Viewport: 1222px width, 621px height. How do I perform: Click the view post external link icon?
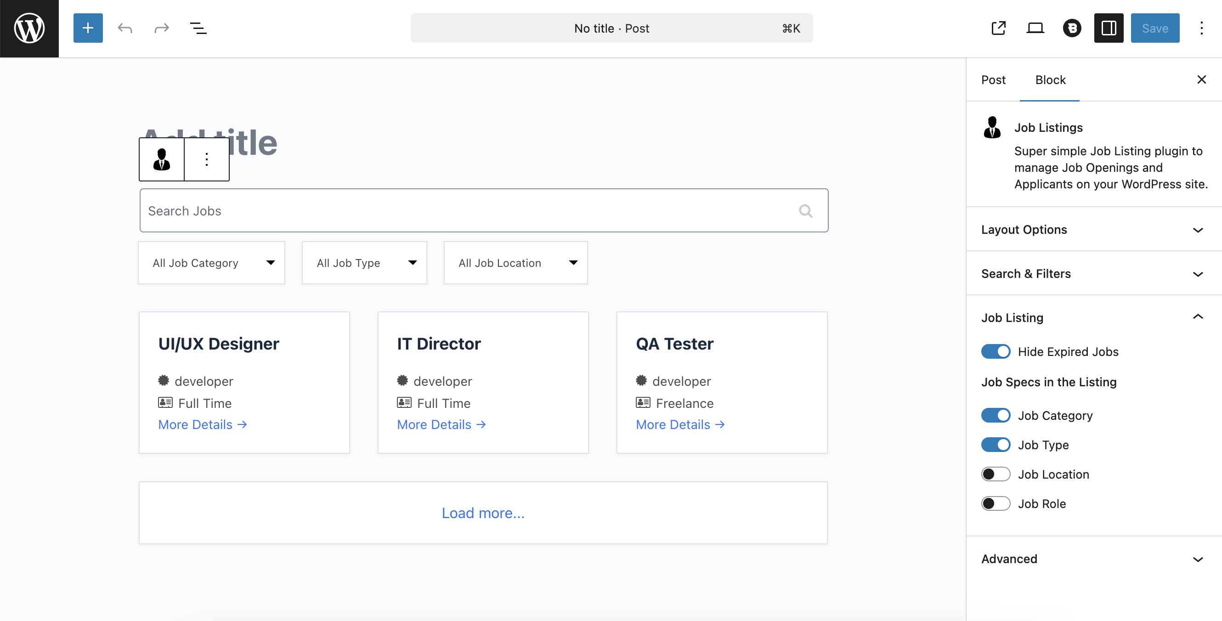click(999, 28)
